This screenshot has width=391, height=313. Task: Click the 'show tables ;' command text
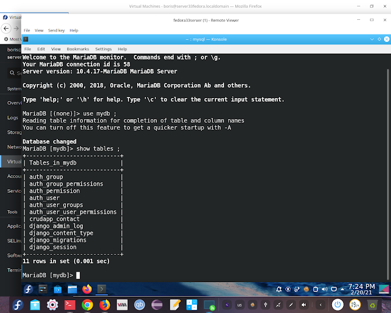[x=98, y=149]
